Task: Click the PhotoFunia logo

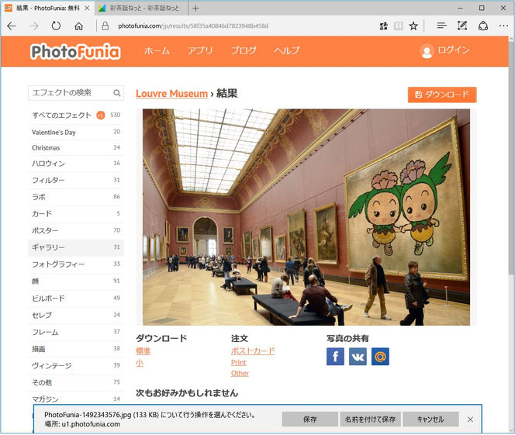Action: pyautogui.click(x=75, y=51)
